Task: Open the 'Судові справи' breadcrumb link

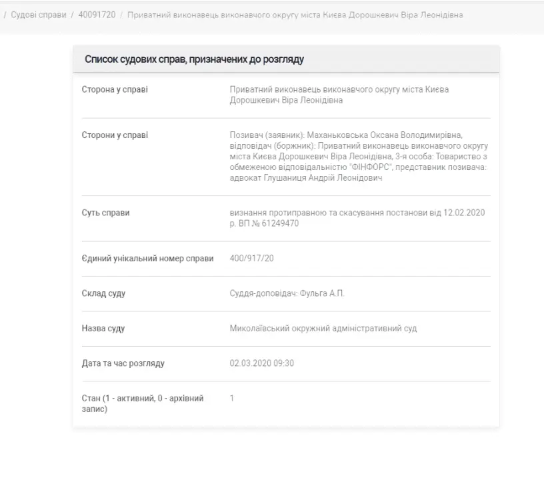Action: (x=39, y=15)
